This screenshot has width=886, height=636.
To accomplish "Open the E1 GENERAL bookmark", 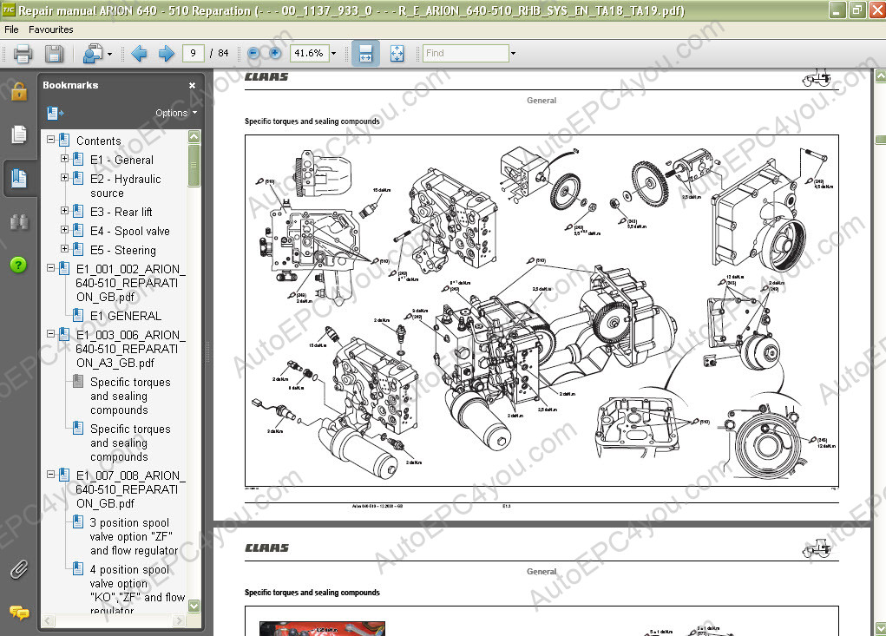I will (125, 316).
